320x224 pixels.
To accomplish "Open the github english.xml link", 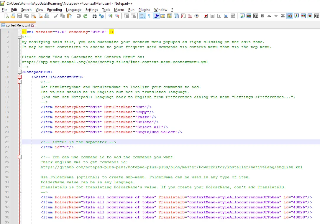I will tap(171, 167).
